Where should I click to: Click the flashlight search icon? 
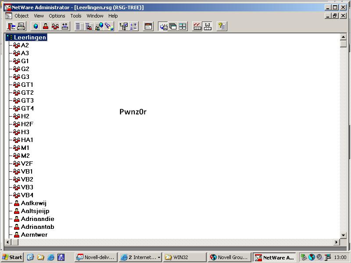click(109, 26)
